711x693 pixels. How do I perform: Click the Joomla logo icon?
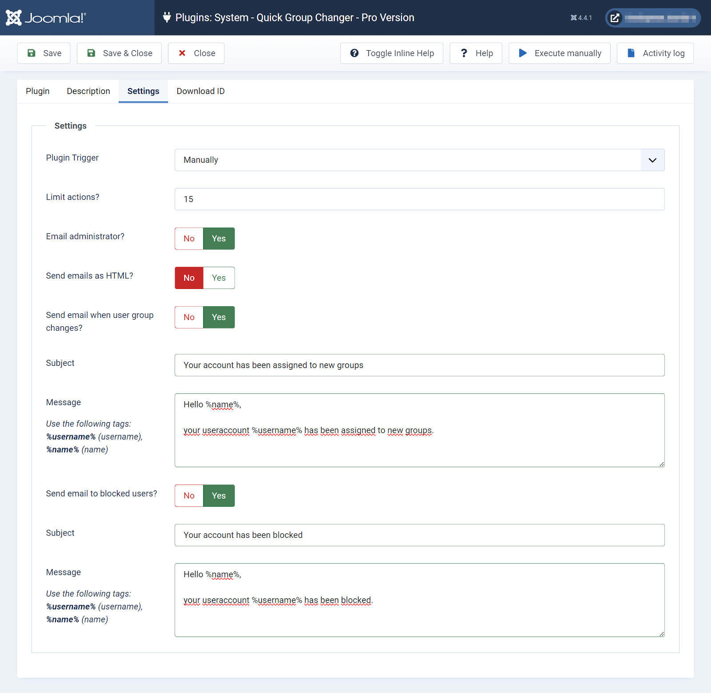coord(15,18)
